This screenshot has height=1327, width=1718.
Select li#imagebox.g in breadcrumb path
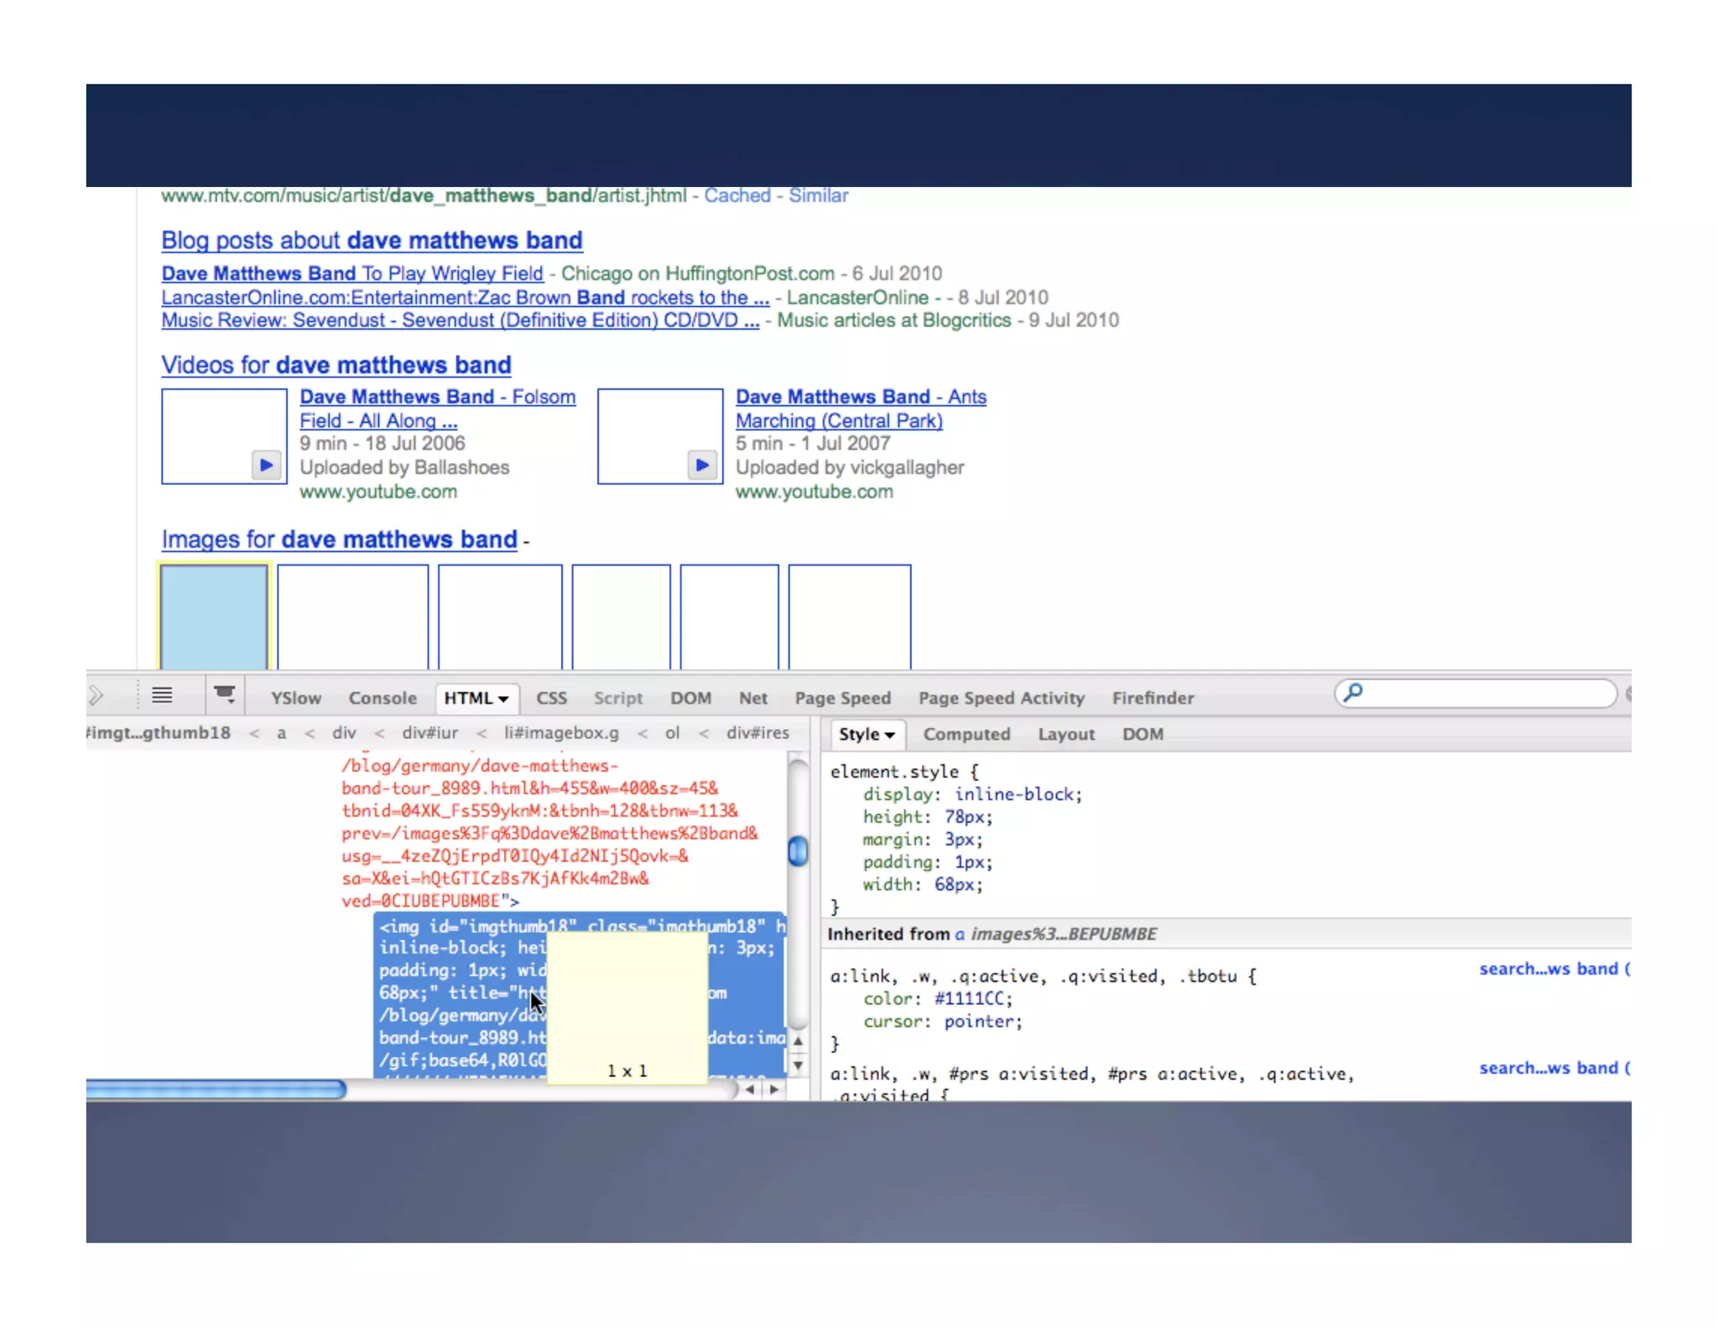point(560,733)
